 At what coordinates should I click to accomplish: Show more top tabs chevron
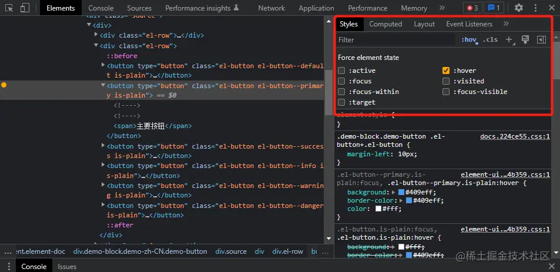tap(442, 8)
